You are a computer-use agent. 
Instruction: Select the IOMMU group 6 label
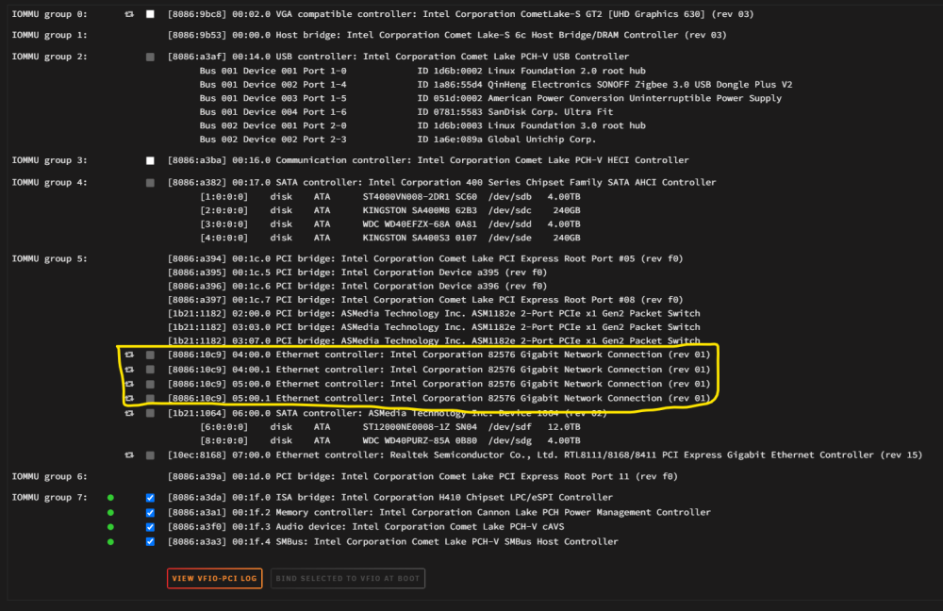pos(49,476)
